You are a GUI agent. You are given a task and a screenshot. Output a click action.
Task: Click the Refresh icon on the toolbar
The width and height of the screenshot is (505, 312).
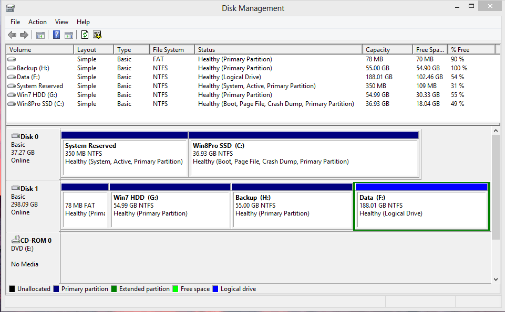(85, 35)
